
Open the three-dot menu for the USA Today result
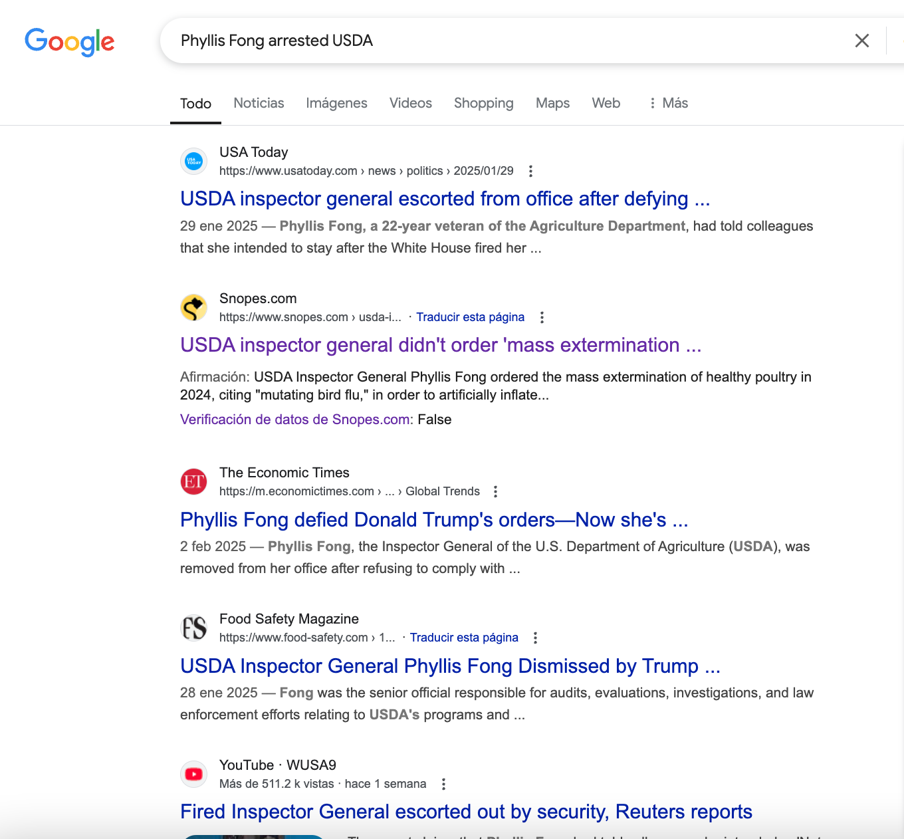tap(530, 171)
